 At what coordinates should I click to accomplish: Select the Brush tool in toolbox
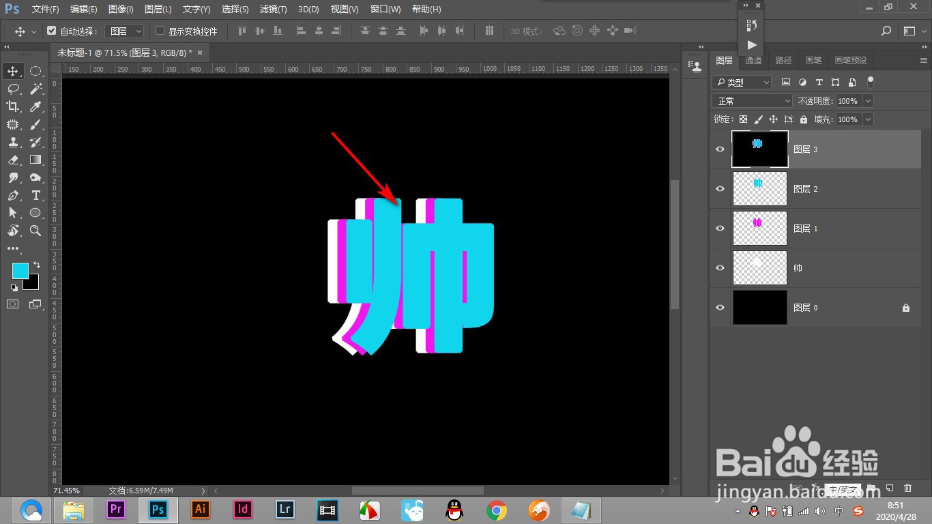point(35,124)
